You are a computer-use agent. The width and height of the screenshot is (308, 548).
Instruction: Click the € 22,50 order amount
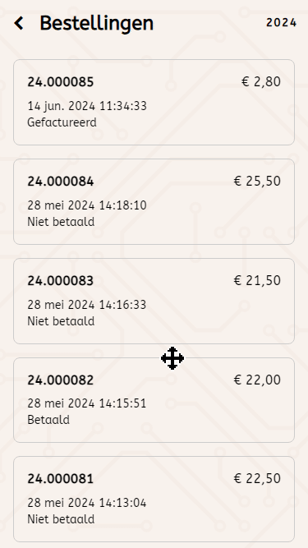[257, 478]
